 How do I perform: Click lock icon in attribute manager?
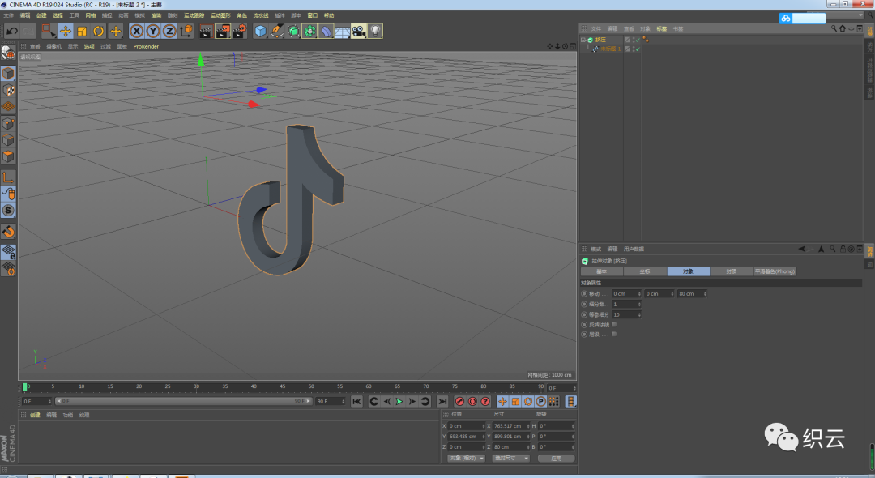(843, 249)
